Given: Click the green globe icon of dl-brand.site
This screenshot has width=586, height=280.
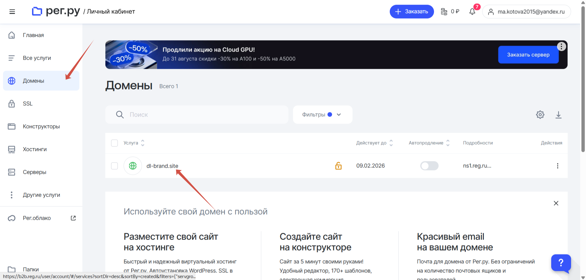Looking at the screenshot, I should pyautogui.click(x=133, y=166).
